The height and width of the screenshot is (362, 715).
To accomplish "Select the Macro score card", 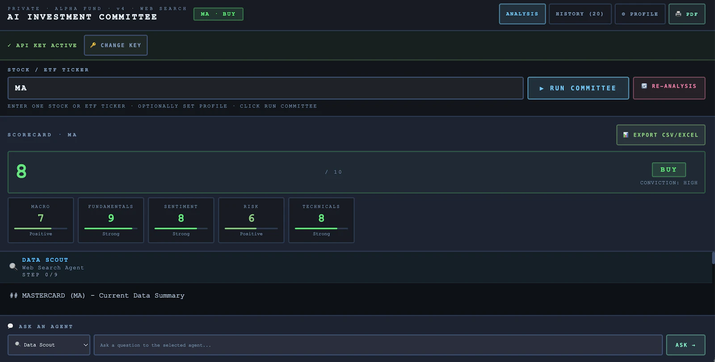I will [x=41, y=220].
